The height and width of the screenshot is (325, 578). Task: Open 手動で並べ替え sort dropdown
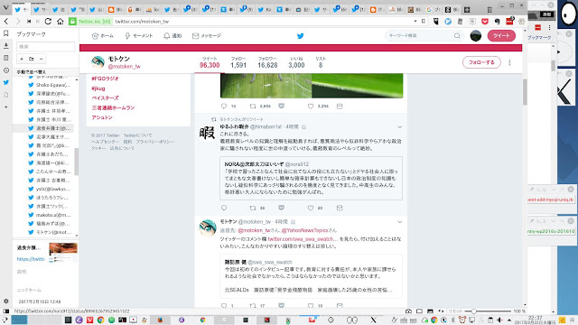pyautogui.click(x=46, y=72)
